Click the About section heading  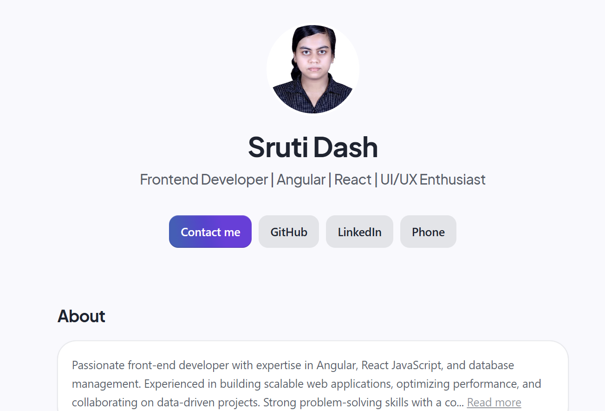pos(81,316)
